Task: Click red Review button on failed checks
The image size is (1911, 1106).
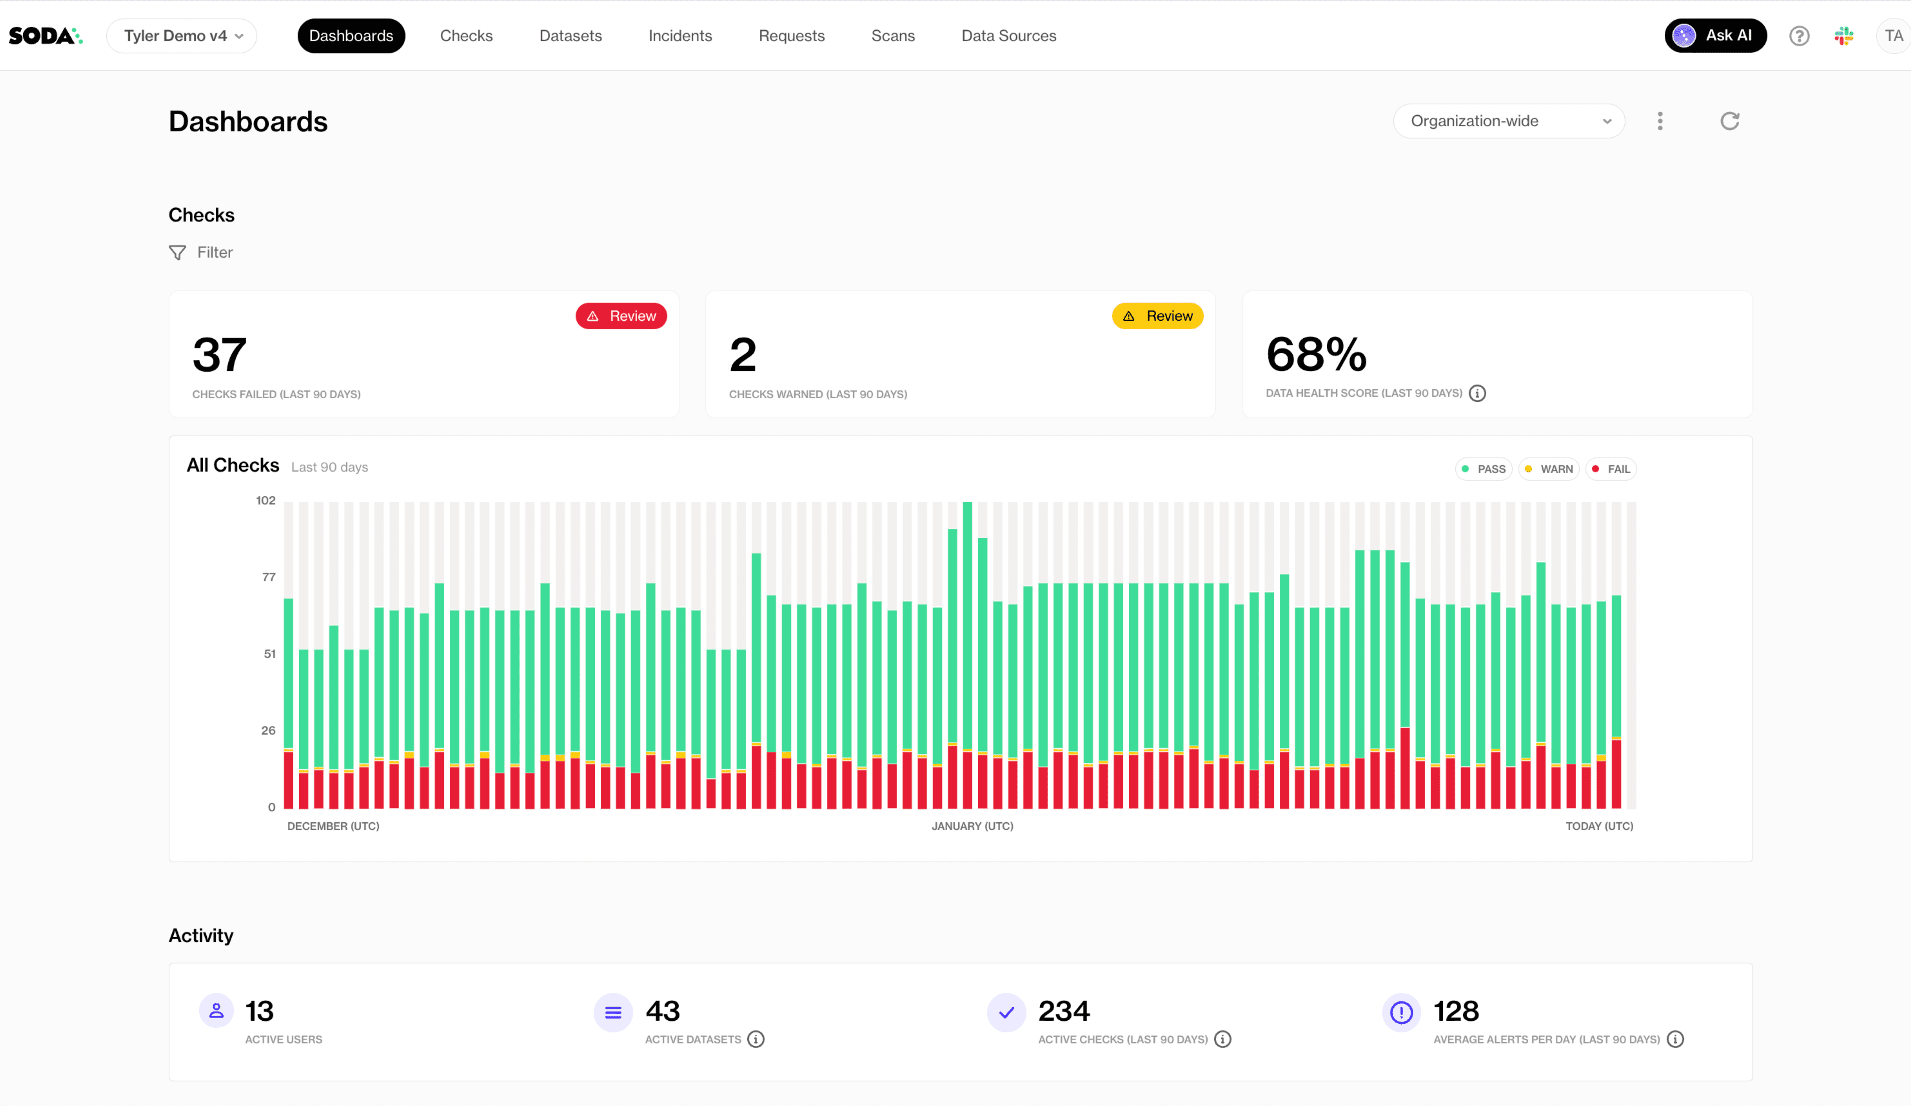Action: (621, 316)
